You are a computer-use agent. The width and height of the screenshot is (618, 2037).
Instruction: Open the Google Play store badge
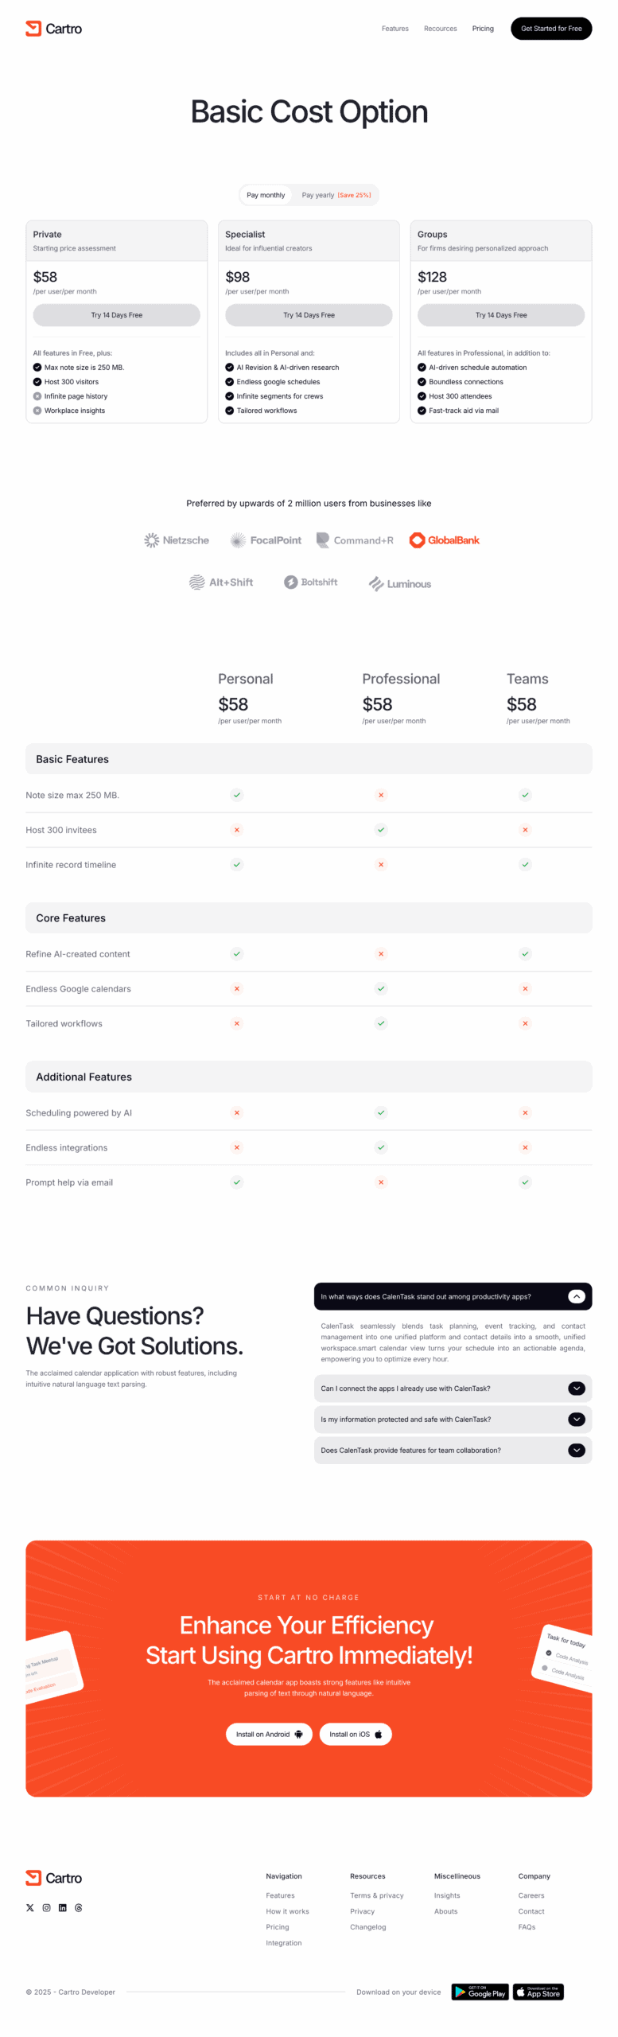tap(480, 1992)
